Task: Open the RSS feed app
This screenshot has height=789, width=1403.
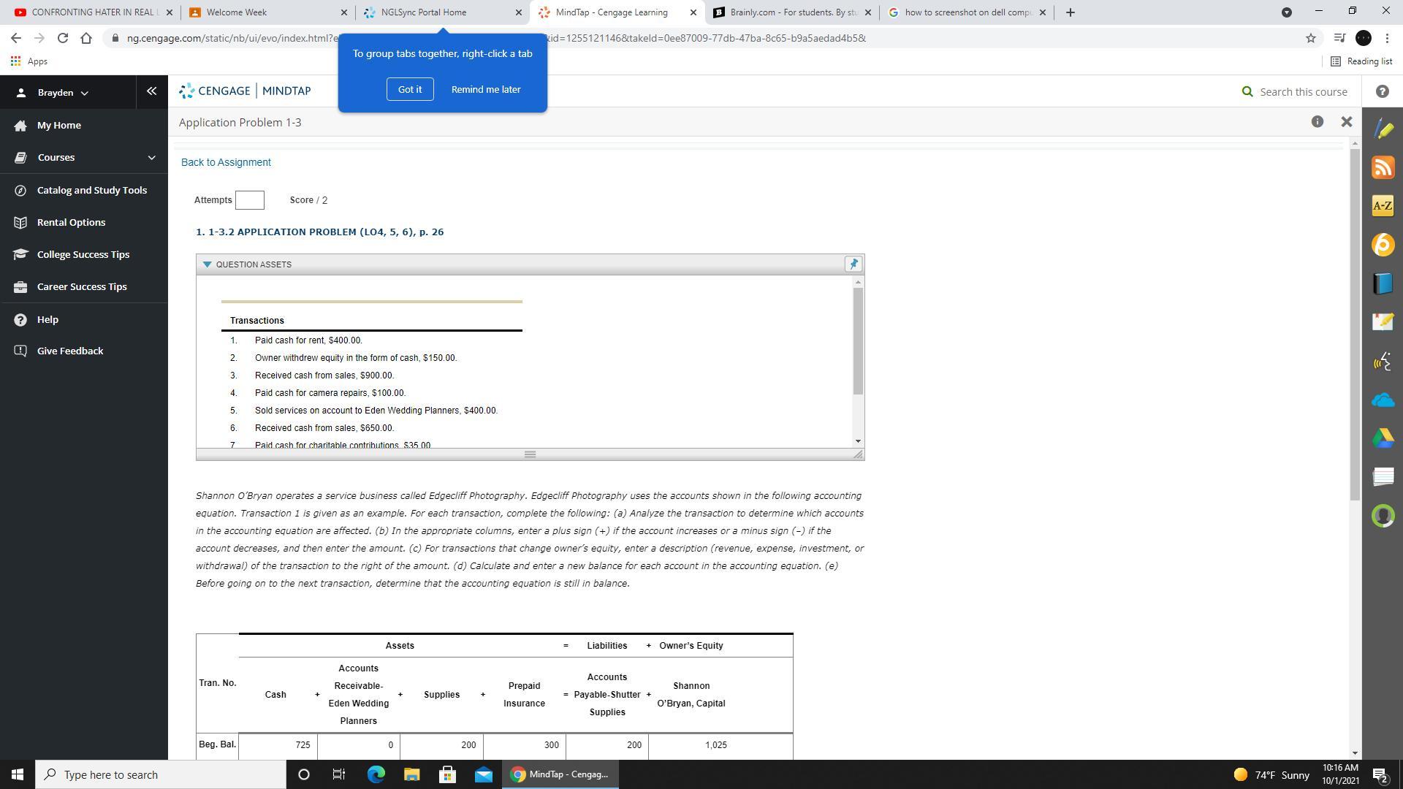Action: pyautogui.click(x=1383, y=167)
